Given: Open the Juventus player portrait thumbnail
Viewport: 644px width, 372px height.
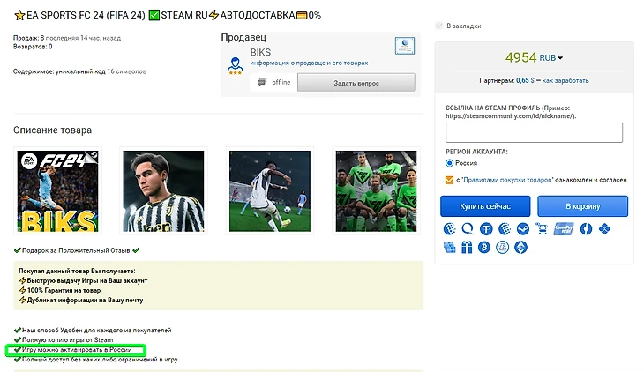Looking at the screenshot, I should (163, 191).
